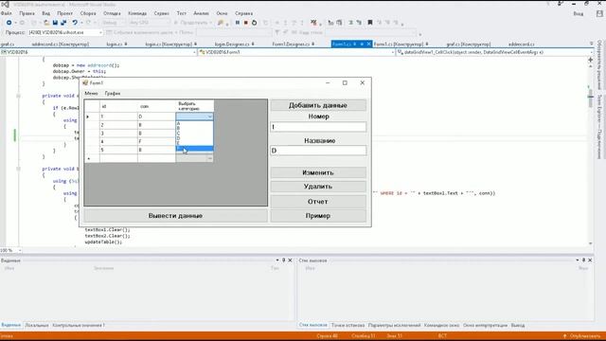Click the editor vertical scrollbar thumb
This screenshot has width=606, height=341.
click(591, 99)
